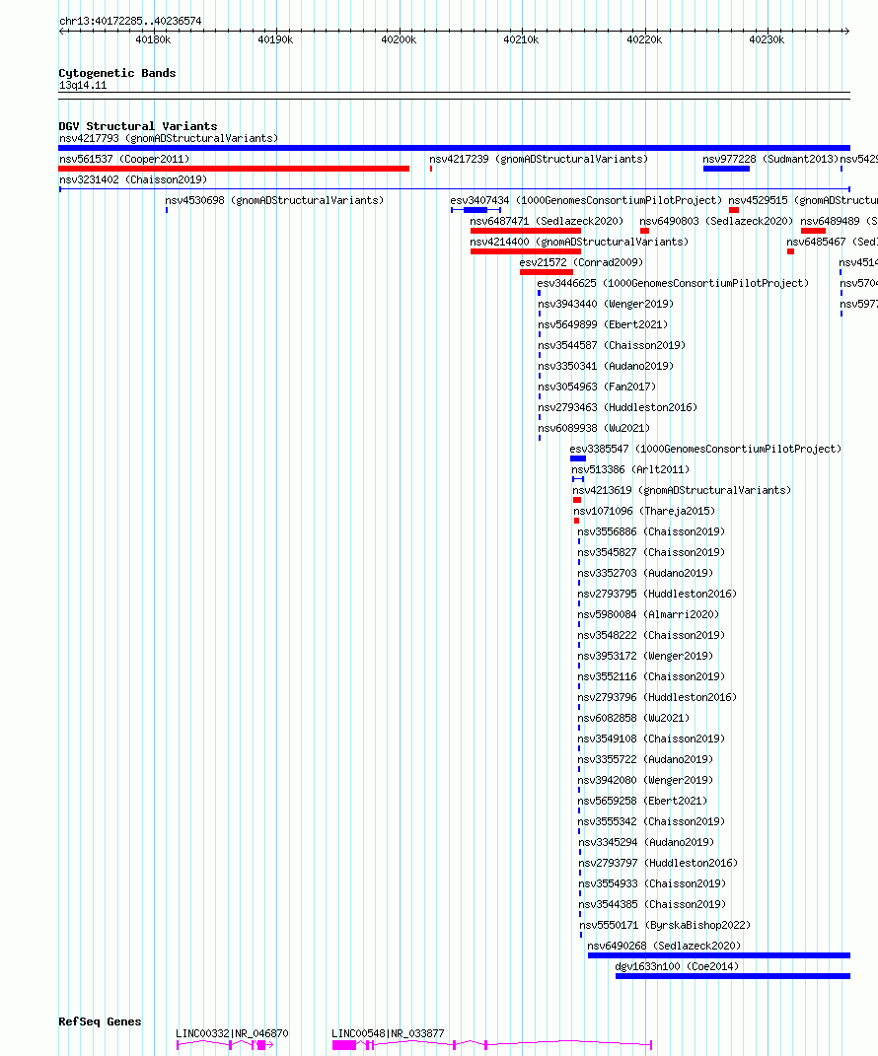Screen dimensions: 878x1056
Task: Select nsv6082858 (Wu2021)
Action: pyautogui.click(x=633, y=718)
